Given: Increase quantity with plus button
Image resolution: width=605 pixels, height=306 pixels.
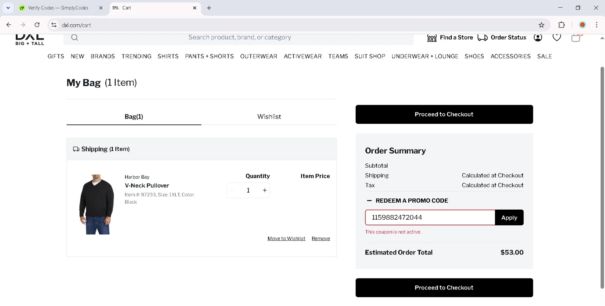Looking at the screenshot, I should point(265,190).
